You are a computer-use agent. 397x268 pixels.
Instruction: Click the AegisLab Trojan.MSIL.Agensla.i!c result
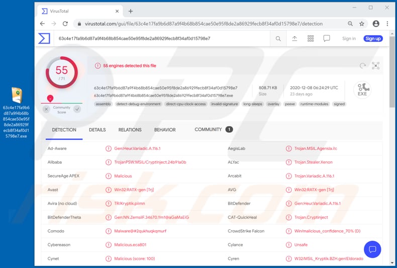316,148
